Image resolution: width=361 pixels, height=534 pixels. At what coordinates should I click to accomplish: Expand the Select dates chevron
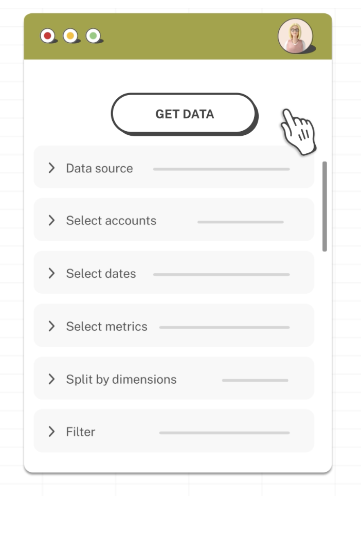pos(51,274)
